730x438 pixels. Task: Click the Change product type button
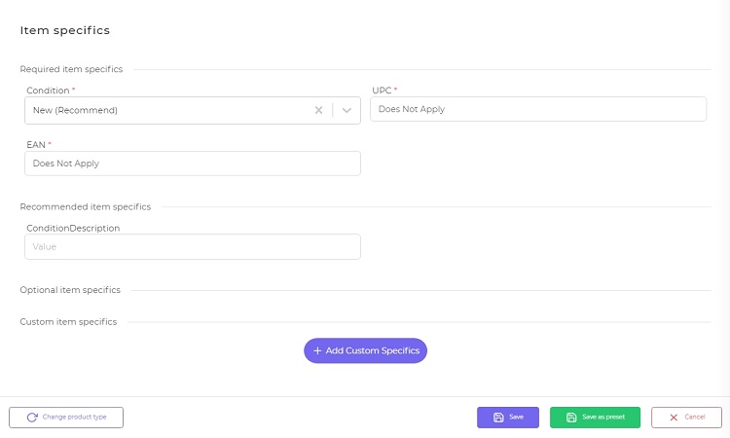pyautogui.click(x=66, y=418)
